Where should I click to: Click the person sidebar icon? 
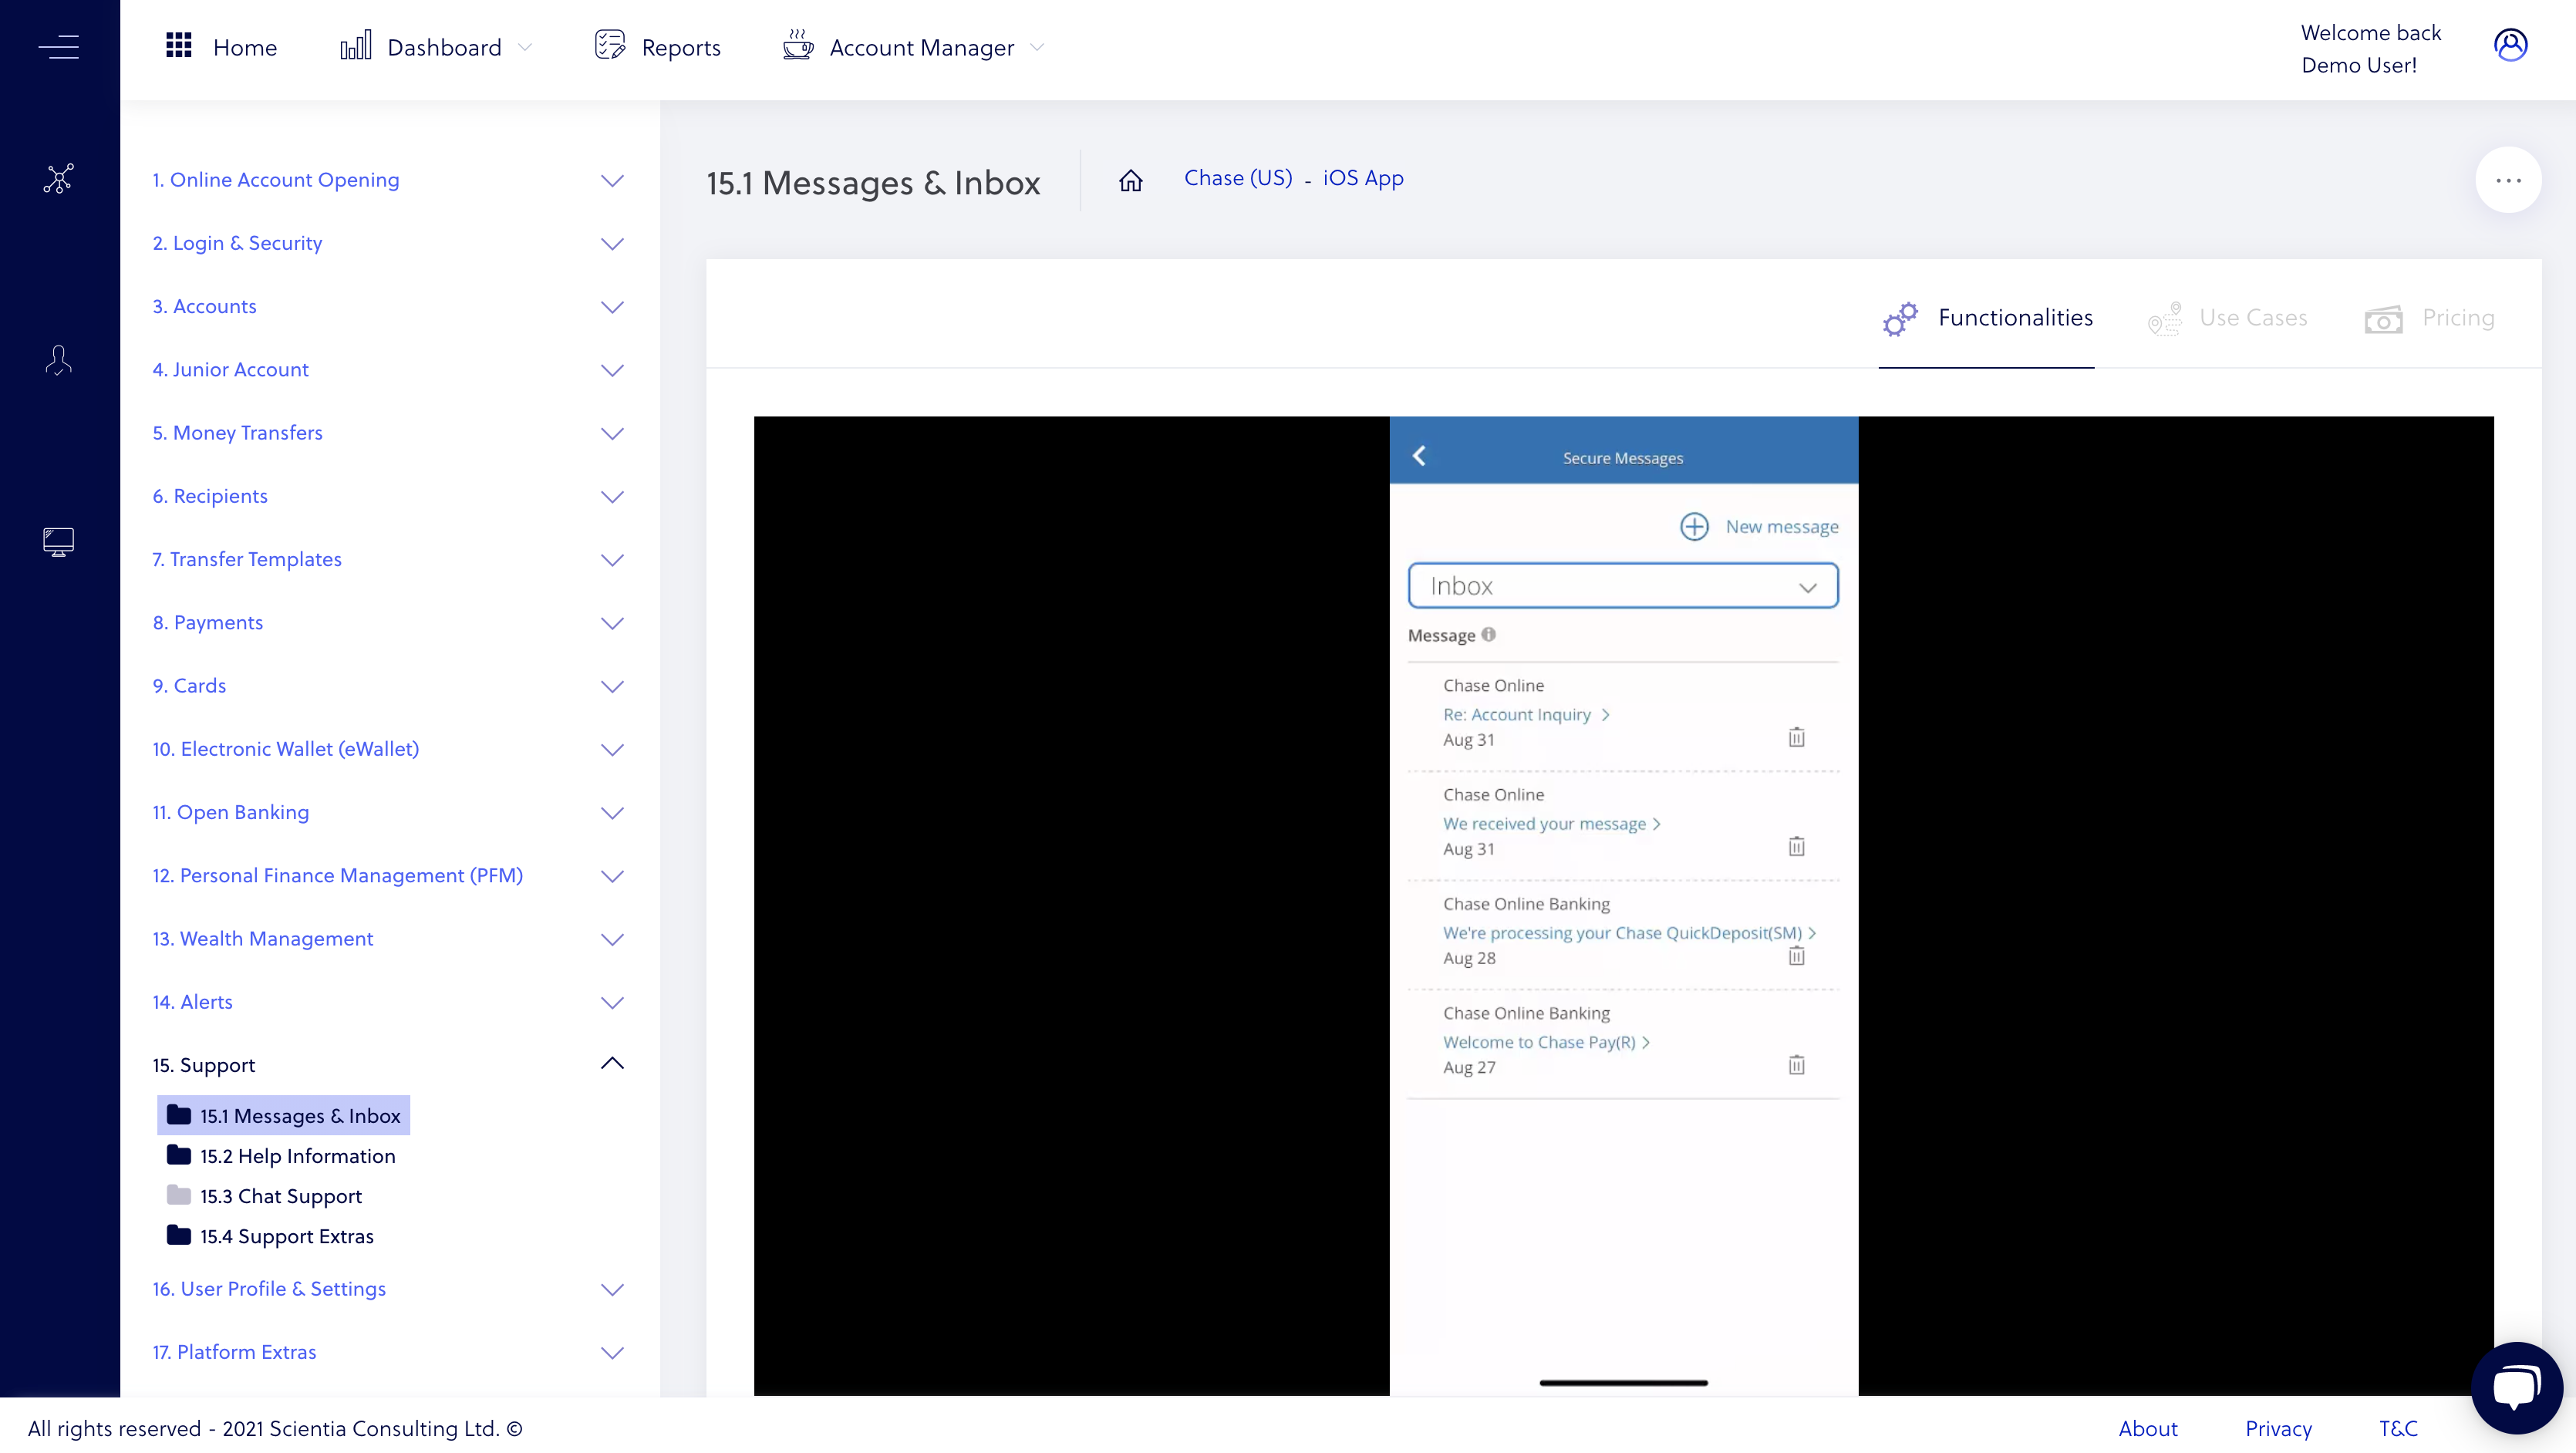(x=59, y=360)
